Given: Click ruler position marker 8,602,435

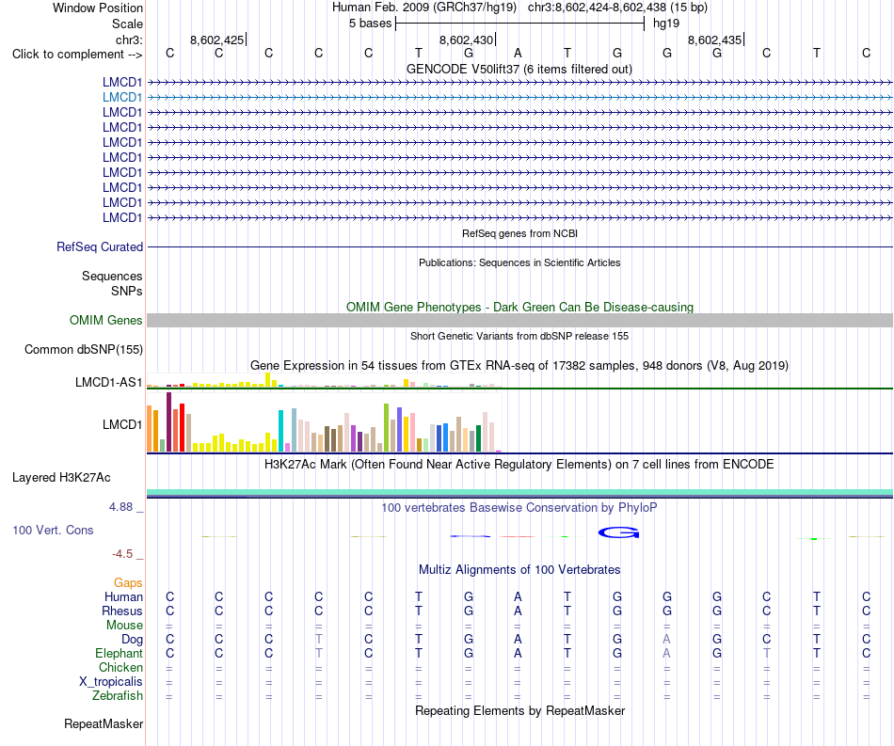Looking at the screenshot, I should point(715,40).
